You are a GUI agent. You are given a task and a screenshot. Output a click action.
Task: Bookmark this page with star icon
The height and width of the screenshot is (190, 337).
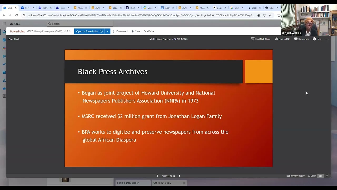270,15
